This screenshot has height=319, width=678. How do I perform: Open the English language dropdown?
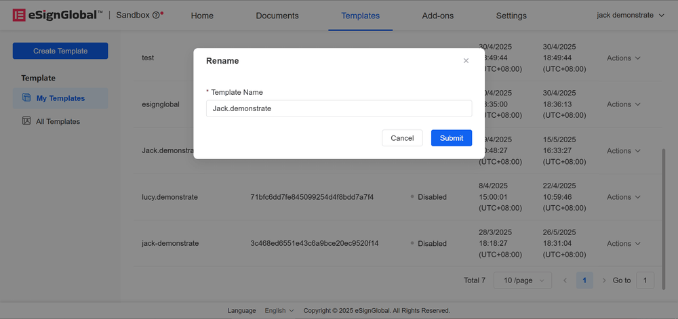[279, 311]
